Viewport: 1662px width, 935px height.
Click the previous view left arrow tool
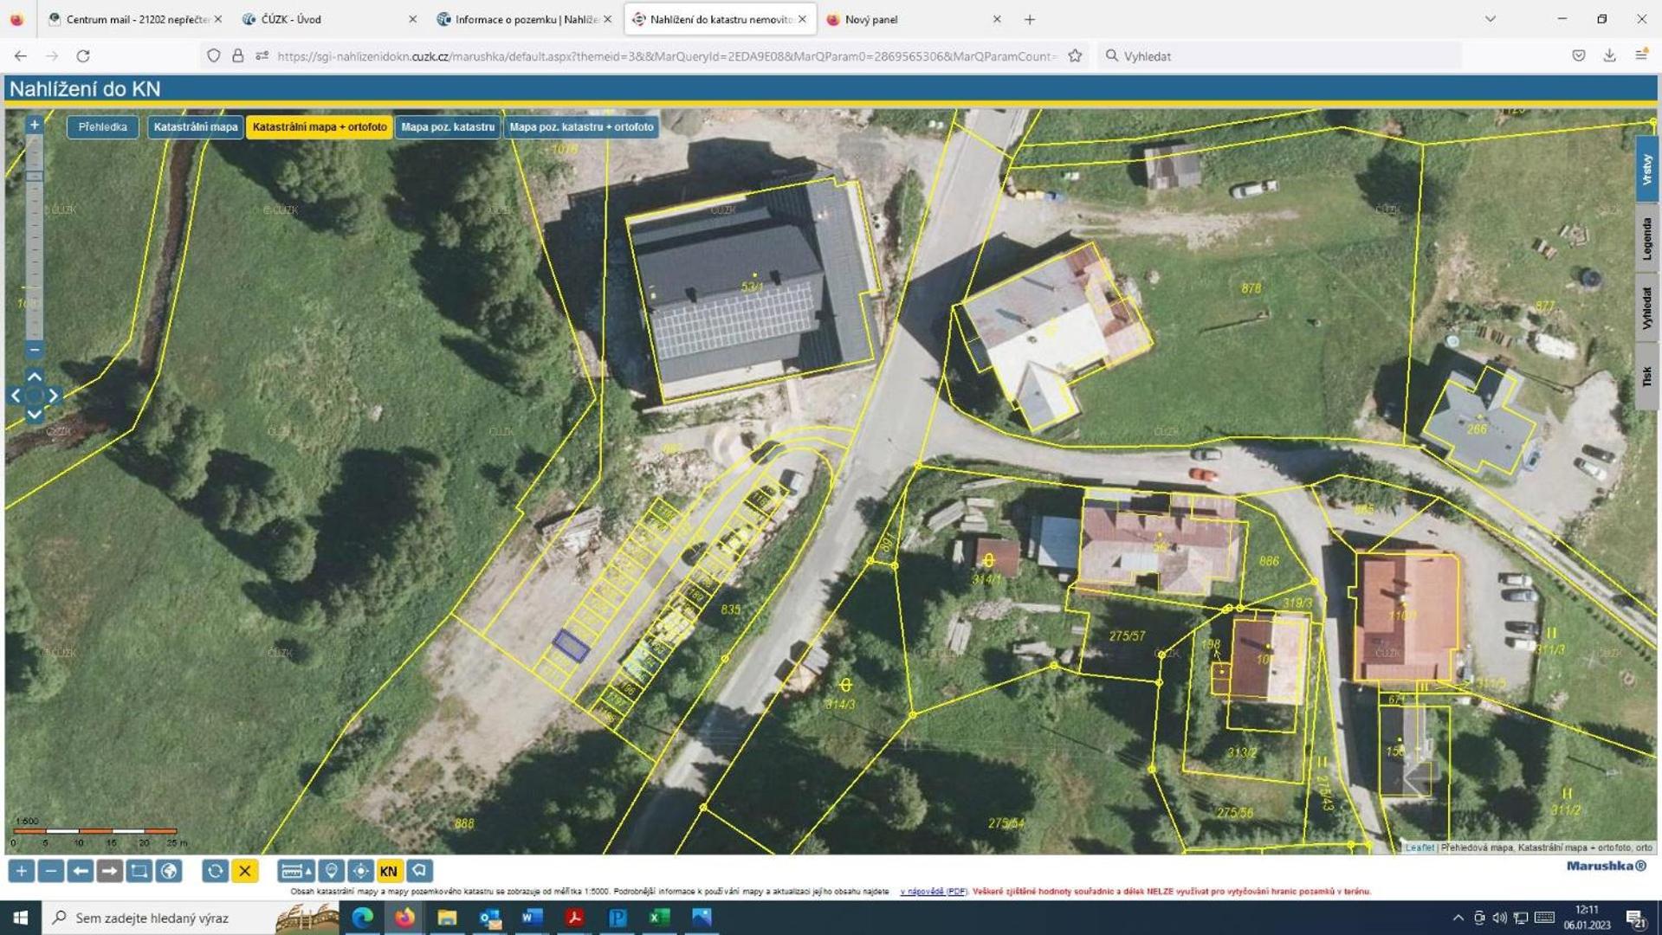point(81,871)
